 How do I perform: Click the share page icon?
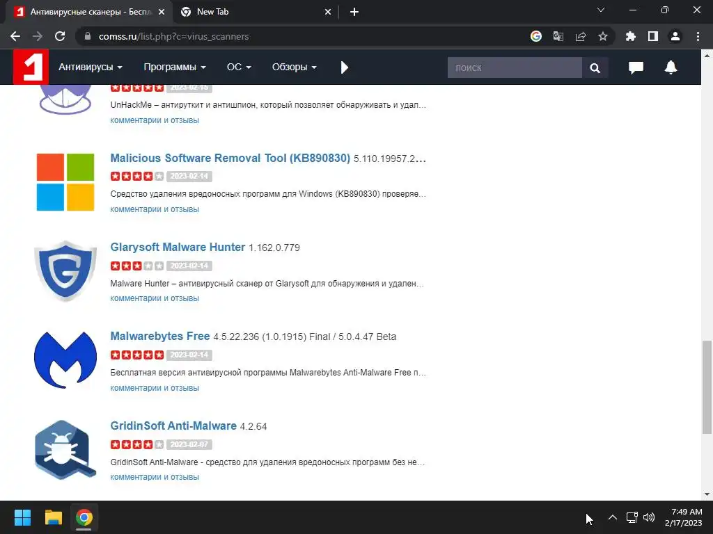[x=581, y=36]
